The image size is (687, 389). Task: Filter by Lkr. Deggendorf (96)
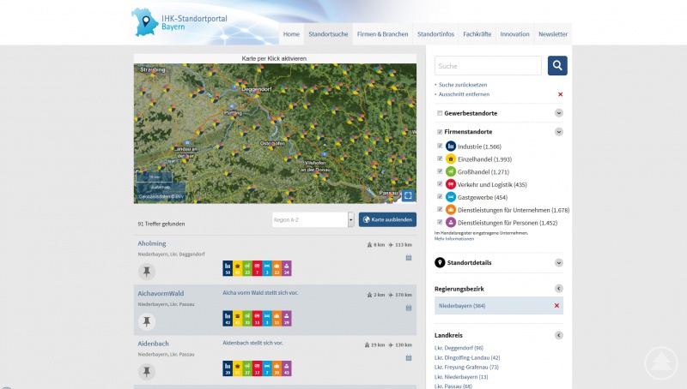(459, 348)
